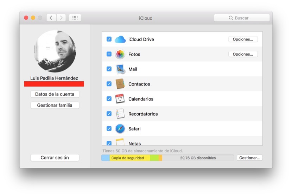Image resolution: width=292 pixels, height=196 pixels.
Task: Uncheck the Contactos checkbox
Action: (109, 84)
